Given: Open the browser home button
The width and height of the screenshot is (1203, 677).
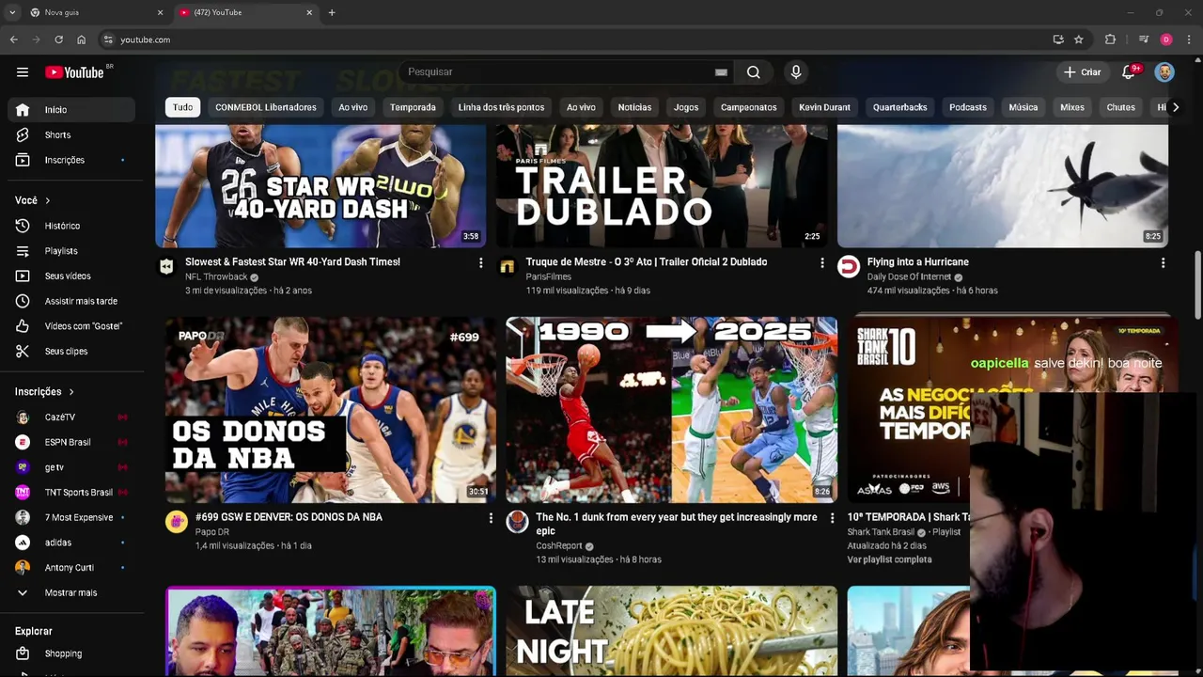Looking at the screenshot, I should tap(81, 39).
